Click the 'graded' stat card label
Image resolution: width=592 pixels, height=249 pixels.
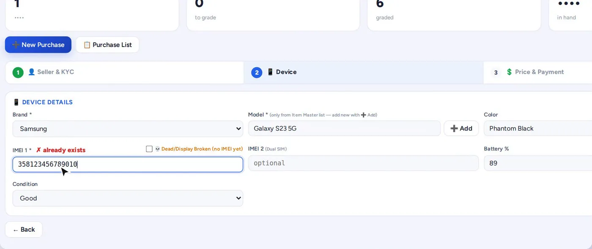pos(385,18)
